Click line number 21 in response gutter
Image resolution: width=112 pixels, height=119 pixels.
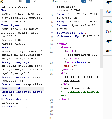[x=51, y=118]
